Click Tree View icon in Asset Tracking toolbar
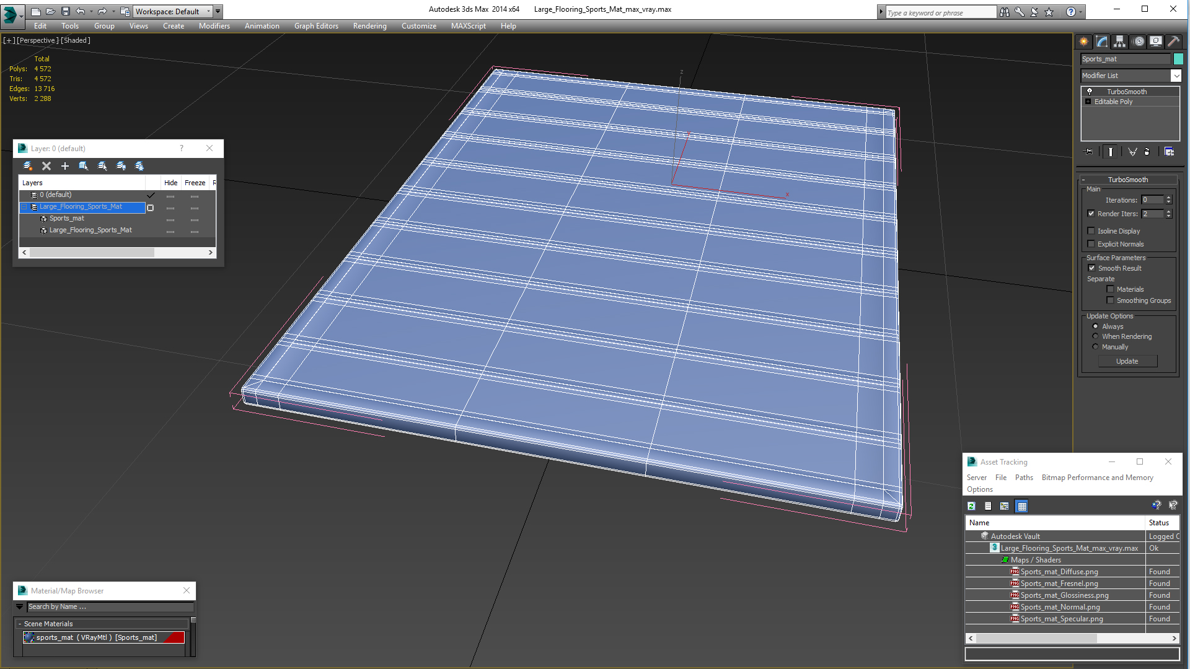Viewport: 1190px width, 669px height. click(x=1005, y=506)
